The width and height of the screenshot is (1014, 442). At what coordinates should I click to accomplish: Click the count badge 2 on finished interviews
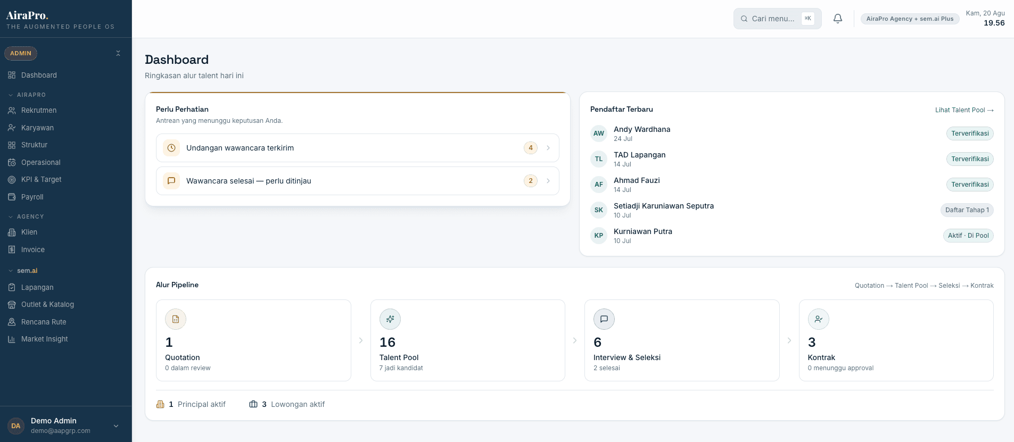tap(531, 181)
